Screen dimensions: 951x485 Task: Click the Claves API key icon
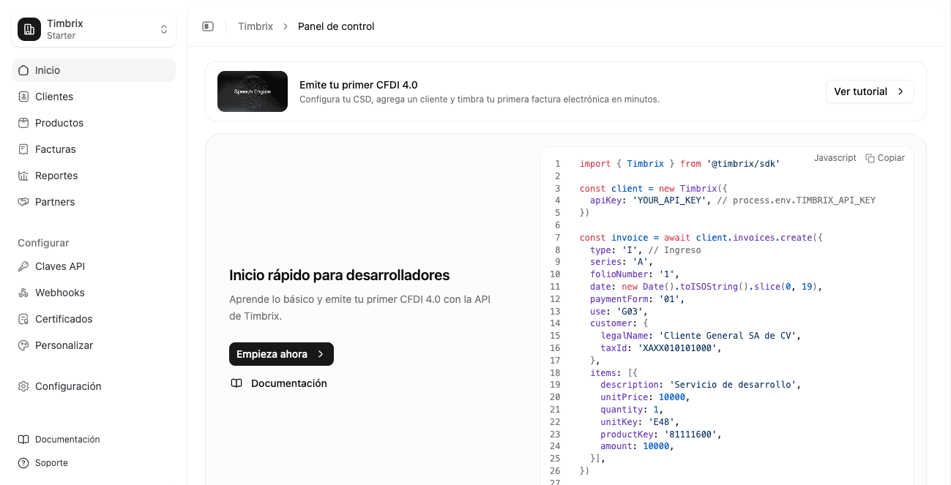click(x=23, y=266)
